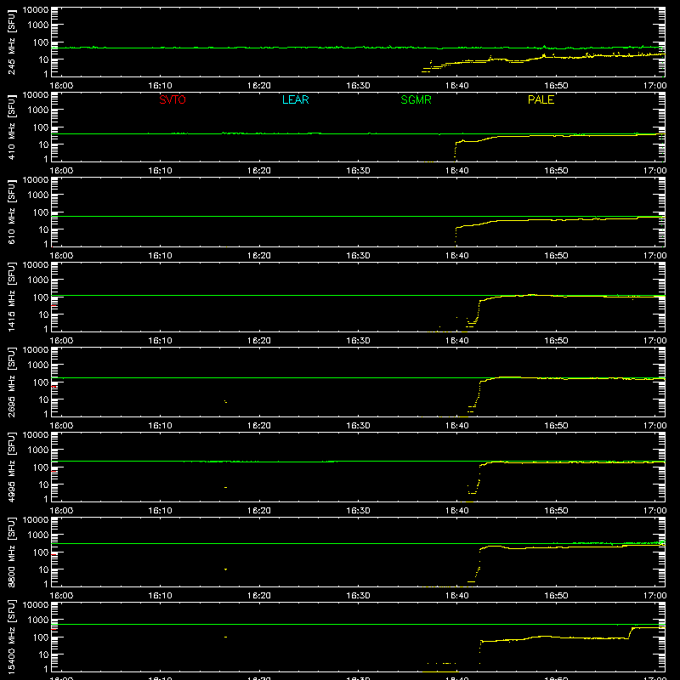The width and height of the screenshot is (680, 680).
Task: Click the 10 y-axis value on 1415 MHz plot
Action: pos(43,314)
